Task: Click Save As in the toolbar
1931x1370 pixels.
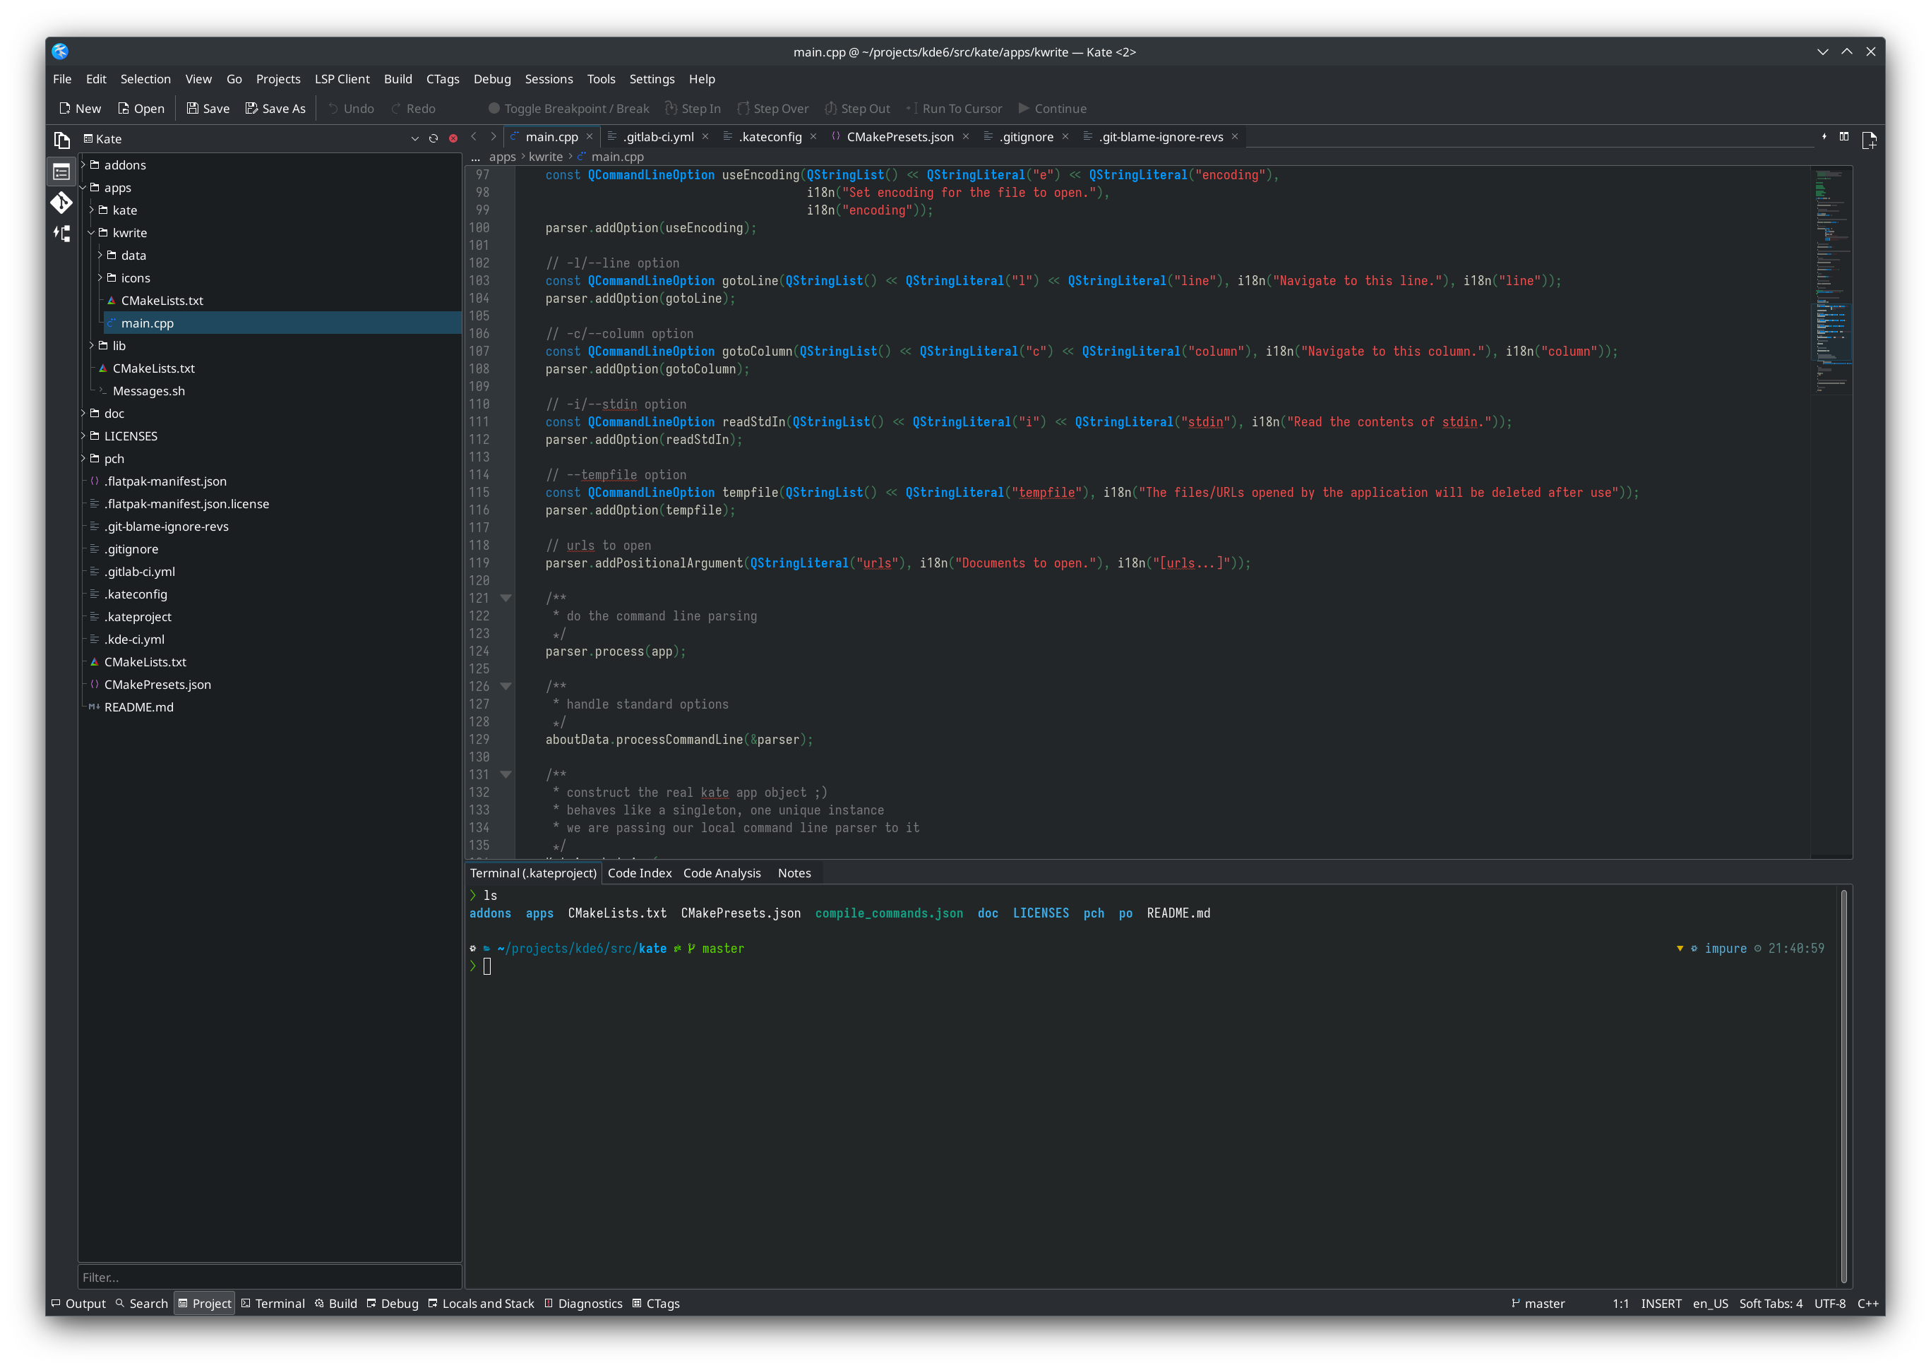Action: [x=276, y=109]
